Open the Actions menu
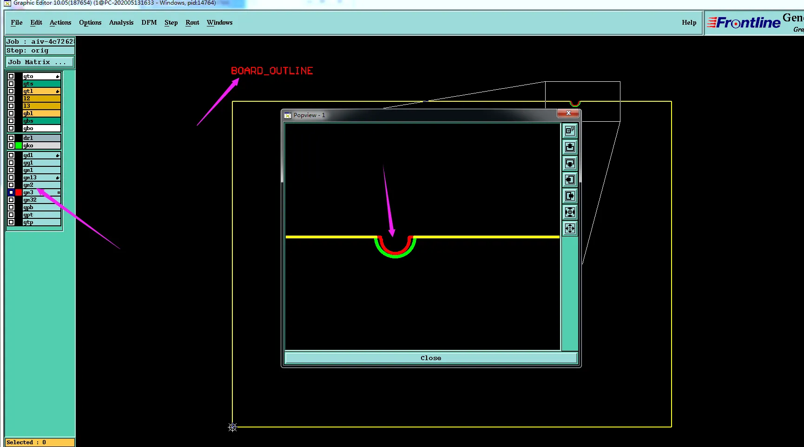The image size is (804, 447). pyautogui.click(x=60, y=22)
